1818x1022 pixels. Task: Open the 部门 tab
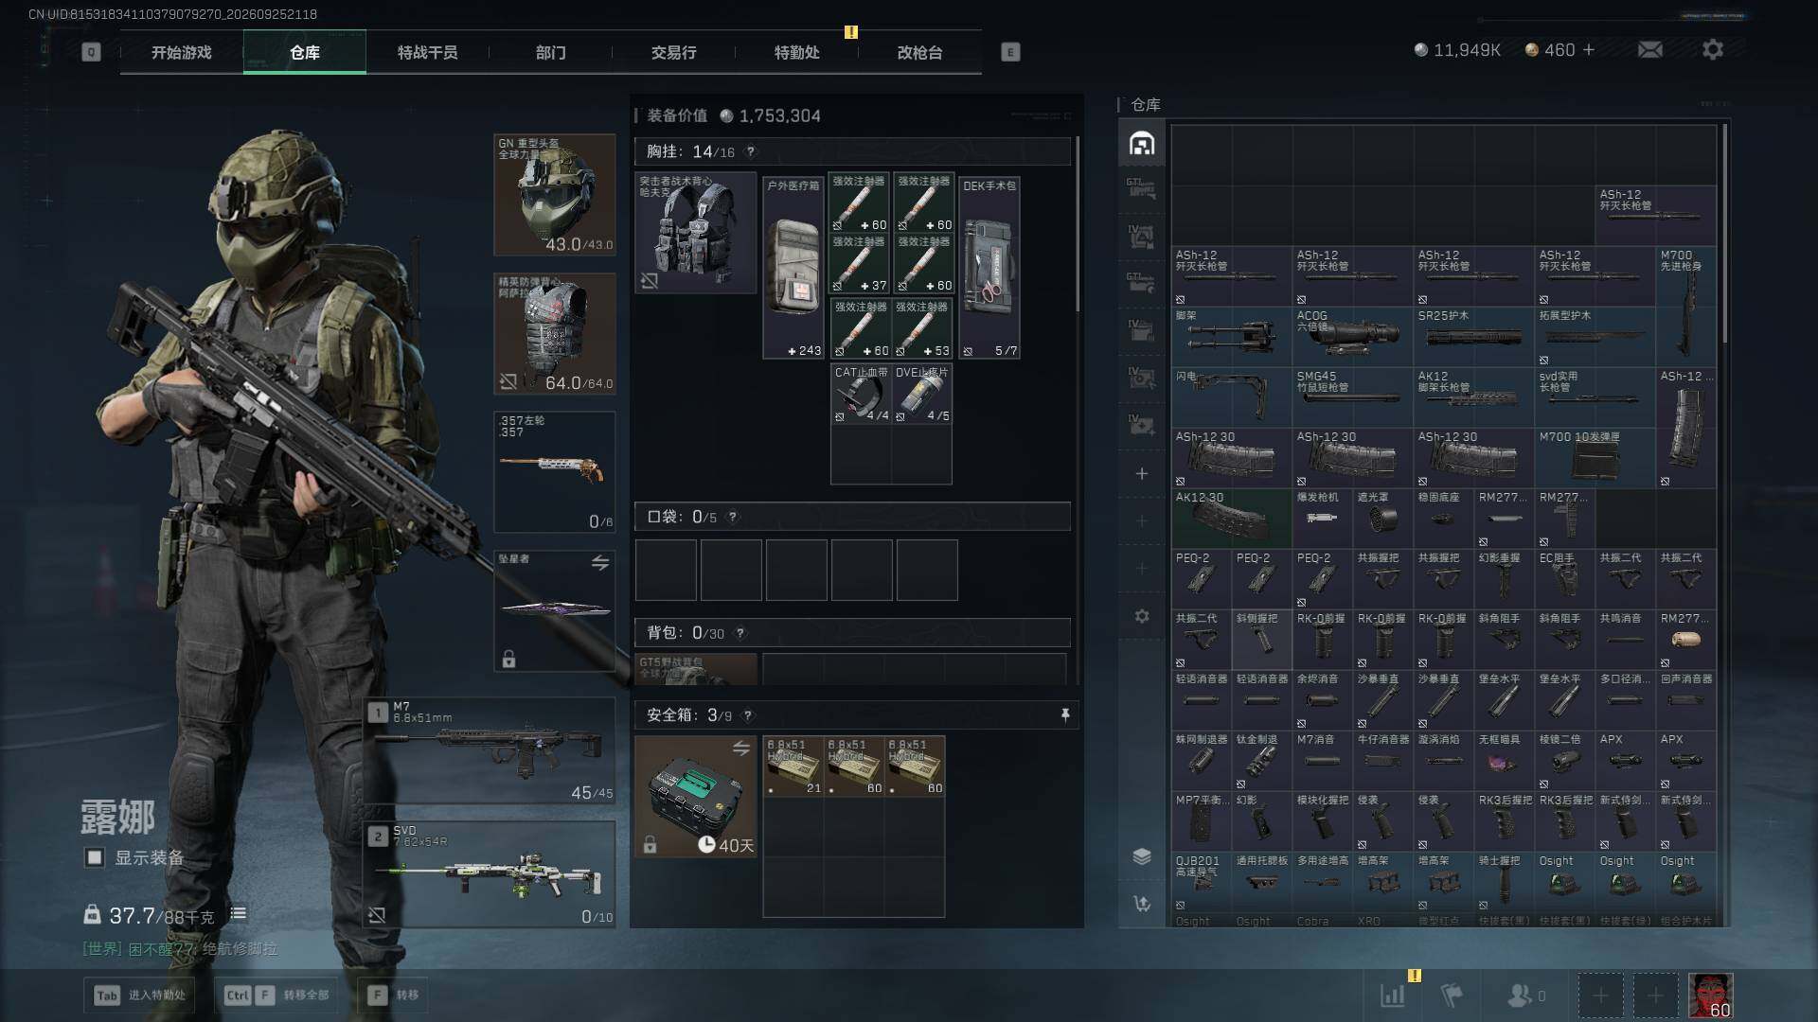tap(551, 52)
